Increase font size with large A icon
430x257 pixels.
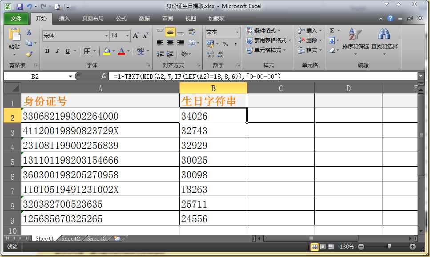point(136,36)
